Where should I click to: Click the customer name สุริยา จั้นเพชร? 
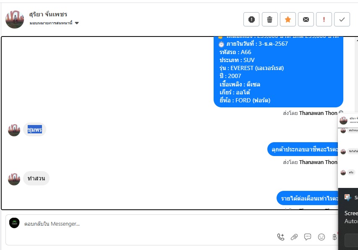click(x=48, y=14)
